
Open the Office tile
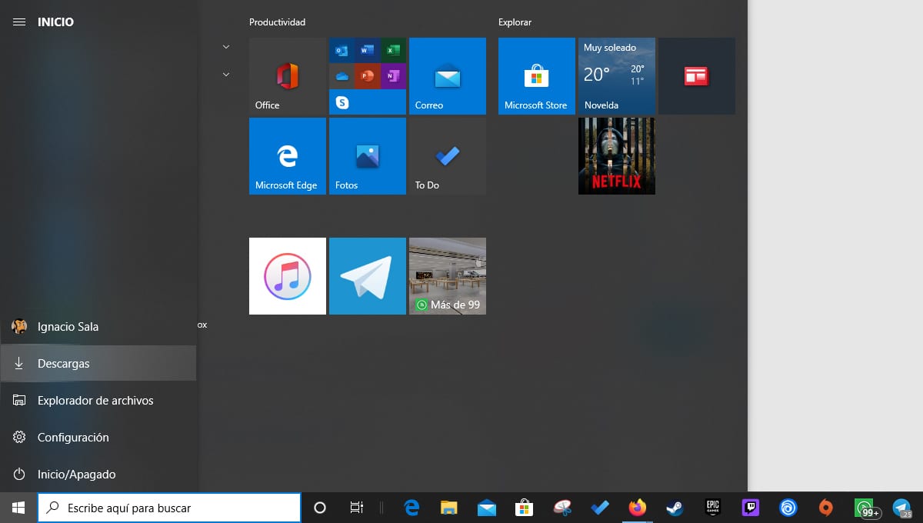tap(288, 76)
